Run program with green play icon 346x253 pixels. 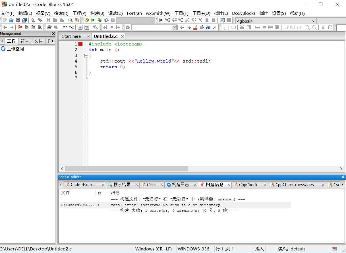coord(93,20)
